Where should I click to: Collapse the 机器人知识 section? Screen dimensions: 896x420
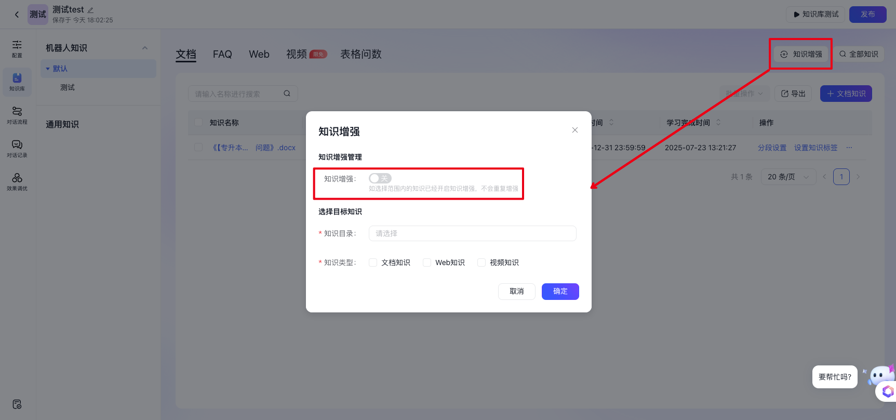(x=145, y=48)
